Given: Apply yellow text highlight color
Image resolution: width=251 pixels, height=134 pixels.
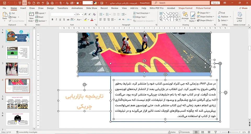Looking at the screenshot, I should (86, 19).
